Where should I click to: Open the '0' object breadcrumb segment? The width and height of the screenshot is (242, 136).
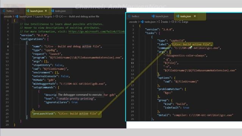175,22
